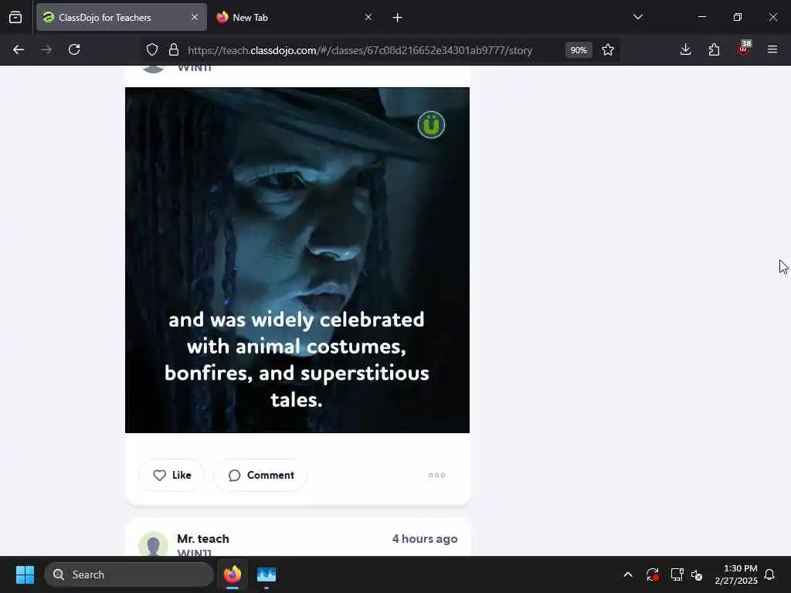Reload the current page
The width and height of the screenshot is (791, 593).
pyautogui.click(x=74, y=50)
